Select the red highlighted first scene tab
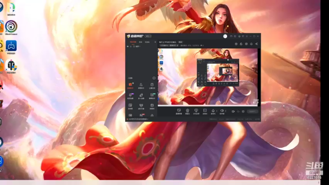The image size is (329, 185). (133, 42)
